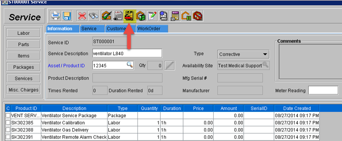
Task: Sort by the Product ID column header
Action: tap(26, 108)
